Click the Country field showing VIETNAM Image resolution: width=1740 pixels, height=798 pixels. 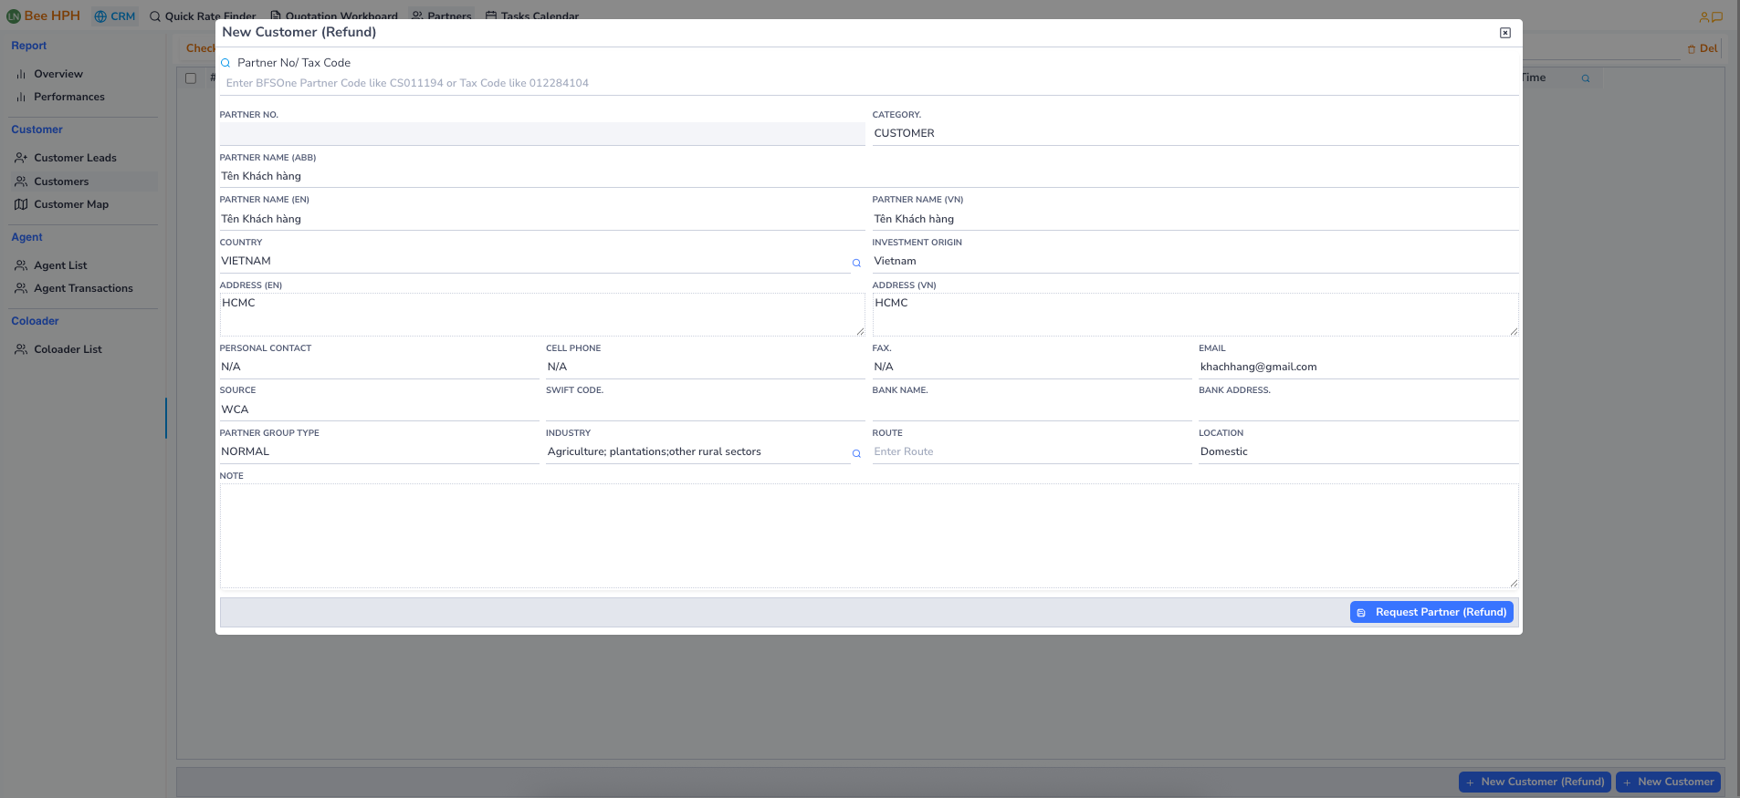pyautogui.click(x=535, y=262)
